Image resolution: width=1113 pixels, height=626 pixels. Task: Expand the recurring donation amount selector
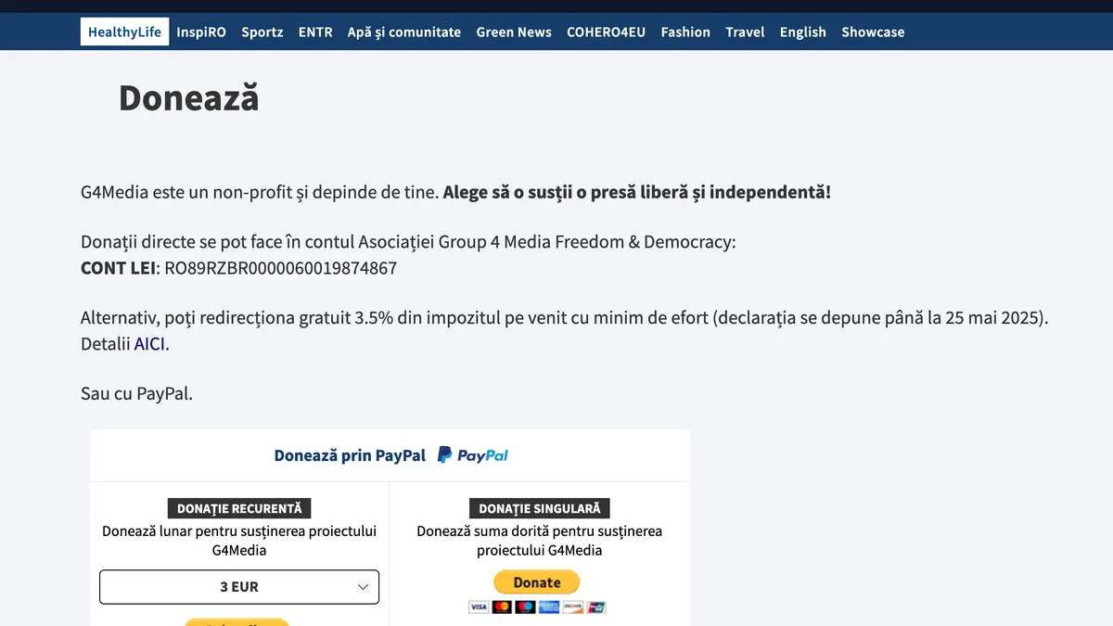tap(238, 586)
